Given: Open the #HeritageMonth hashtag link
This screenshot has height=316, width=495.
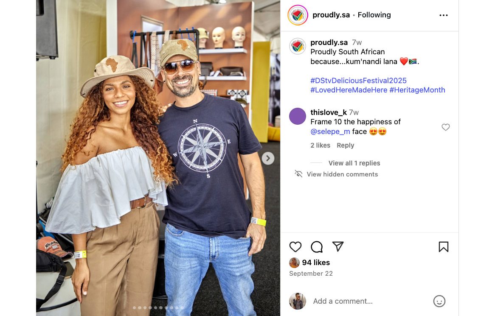Looking at the screenshot, I should 417,90.
